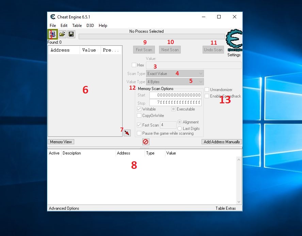Click the Type column header
This screenshot has width=302, height=236.
point(155,153)
